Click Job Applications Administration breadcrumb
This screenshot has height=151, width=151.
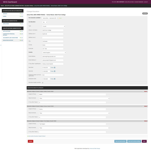pos(14,6)
